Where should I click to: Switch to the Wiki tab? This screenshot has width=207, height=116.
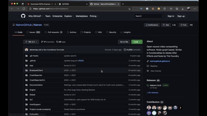pyautogui.click(x=98, y=32)
